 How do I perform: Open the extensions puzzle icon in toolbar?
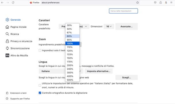coord(161,3)
